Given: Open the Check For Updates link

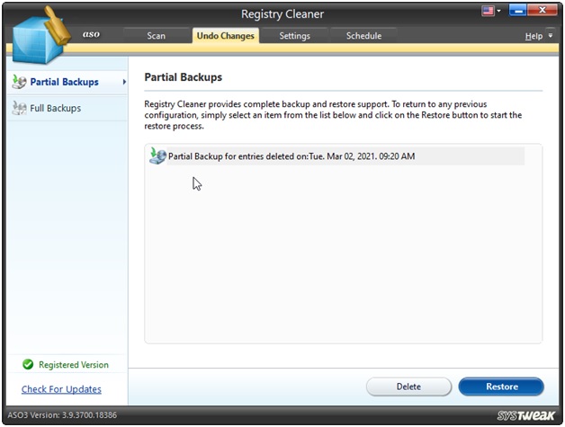Looking at the screenshot, I should coord(61,389).
